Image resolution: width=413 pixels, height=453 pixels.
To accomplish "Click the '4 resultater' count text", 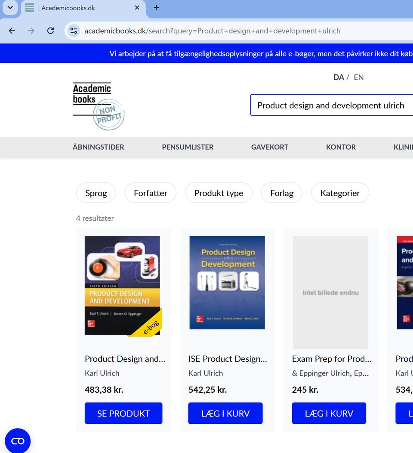I will point(95,218).
